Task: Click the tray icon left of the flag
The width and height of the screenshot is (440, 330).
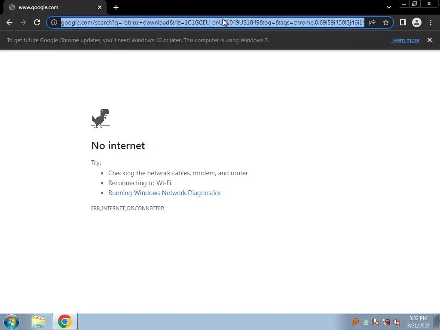Action: coord(366,321)
